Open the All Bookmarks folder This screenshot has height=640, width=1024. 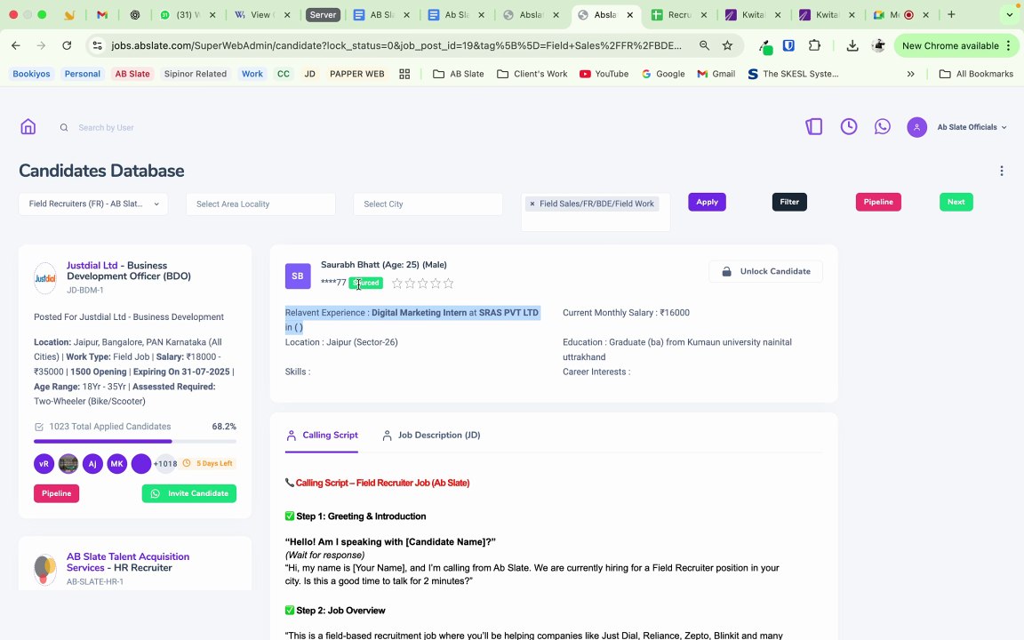(976, 74)
